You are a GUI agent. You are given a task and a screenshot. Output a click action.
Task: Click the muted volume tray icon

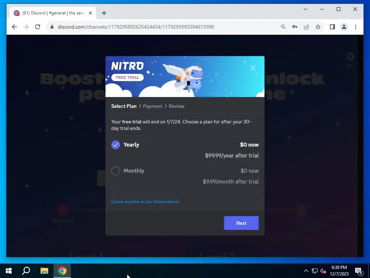pos(323,271)
